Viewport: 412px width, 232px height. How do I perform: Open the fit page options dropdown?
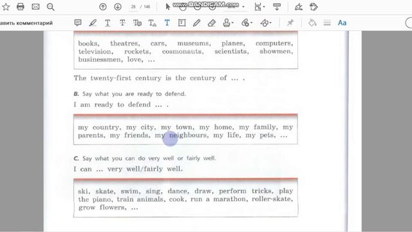259,7
